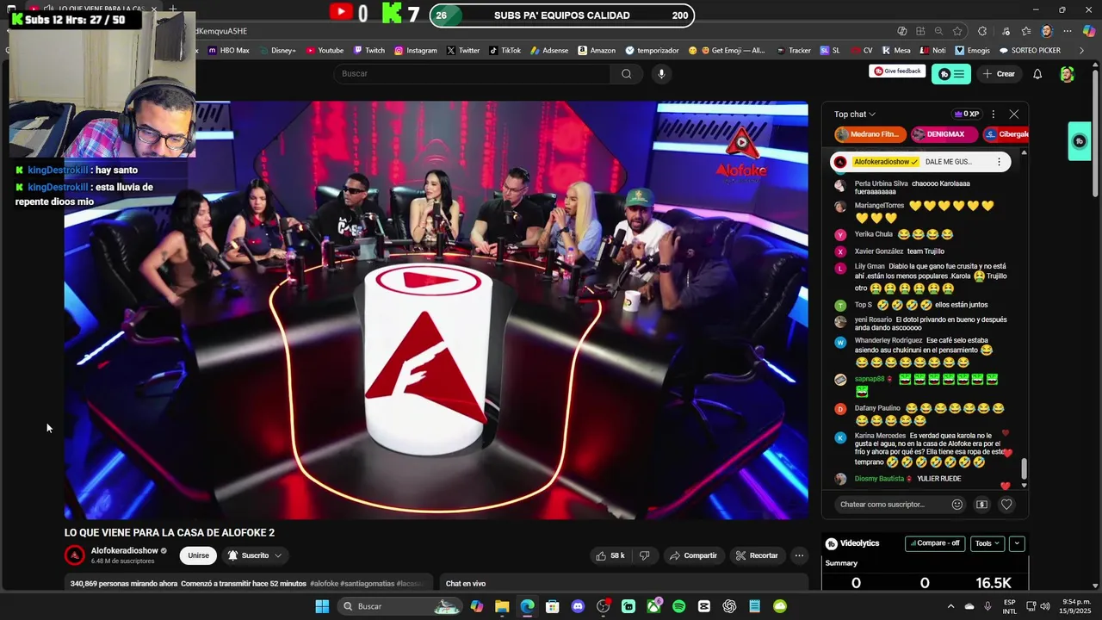
Task: Open the TikTok bookmark
Action: coord(505,51)
